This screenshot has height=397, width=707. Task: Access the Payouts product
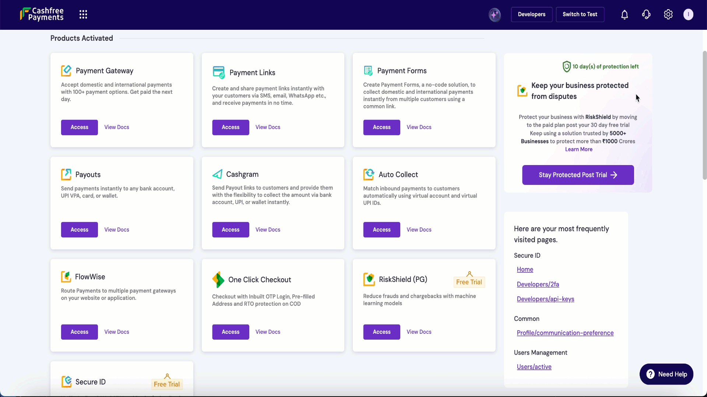coord(79,230)
